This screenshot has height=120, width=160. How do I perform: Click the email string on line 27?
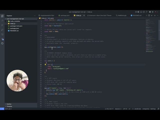tap(61, 68)
